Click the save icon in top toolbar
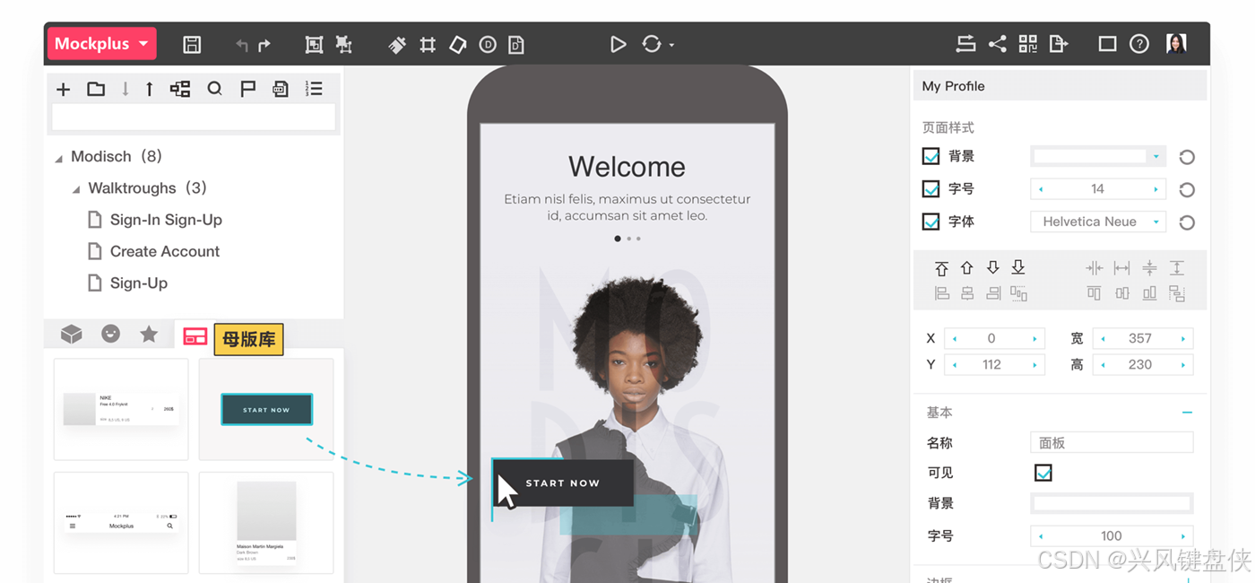 click(x=192, y=44)
